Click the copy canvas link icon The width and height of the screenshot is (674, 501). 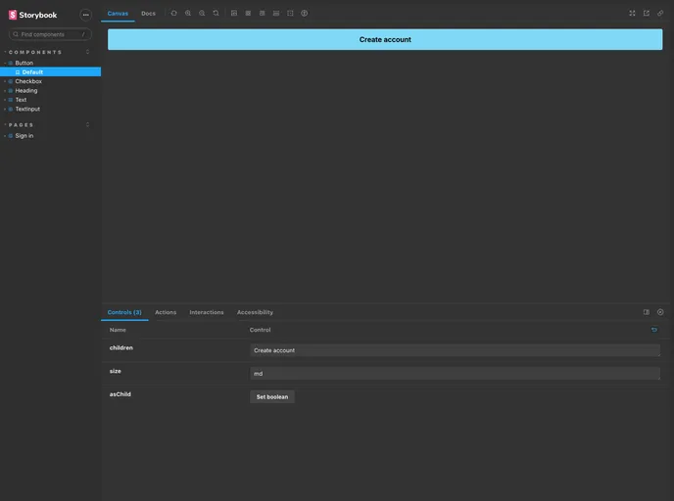(660, 14)
